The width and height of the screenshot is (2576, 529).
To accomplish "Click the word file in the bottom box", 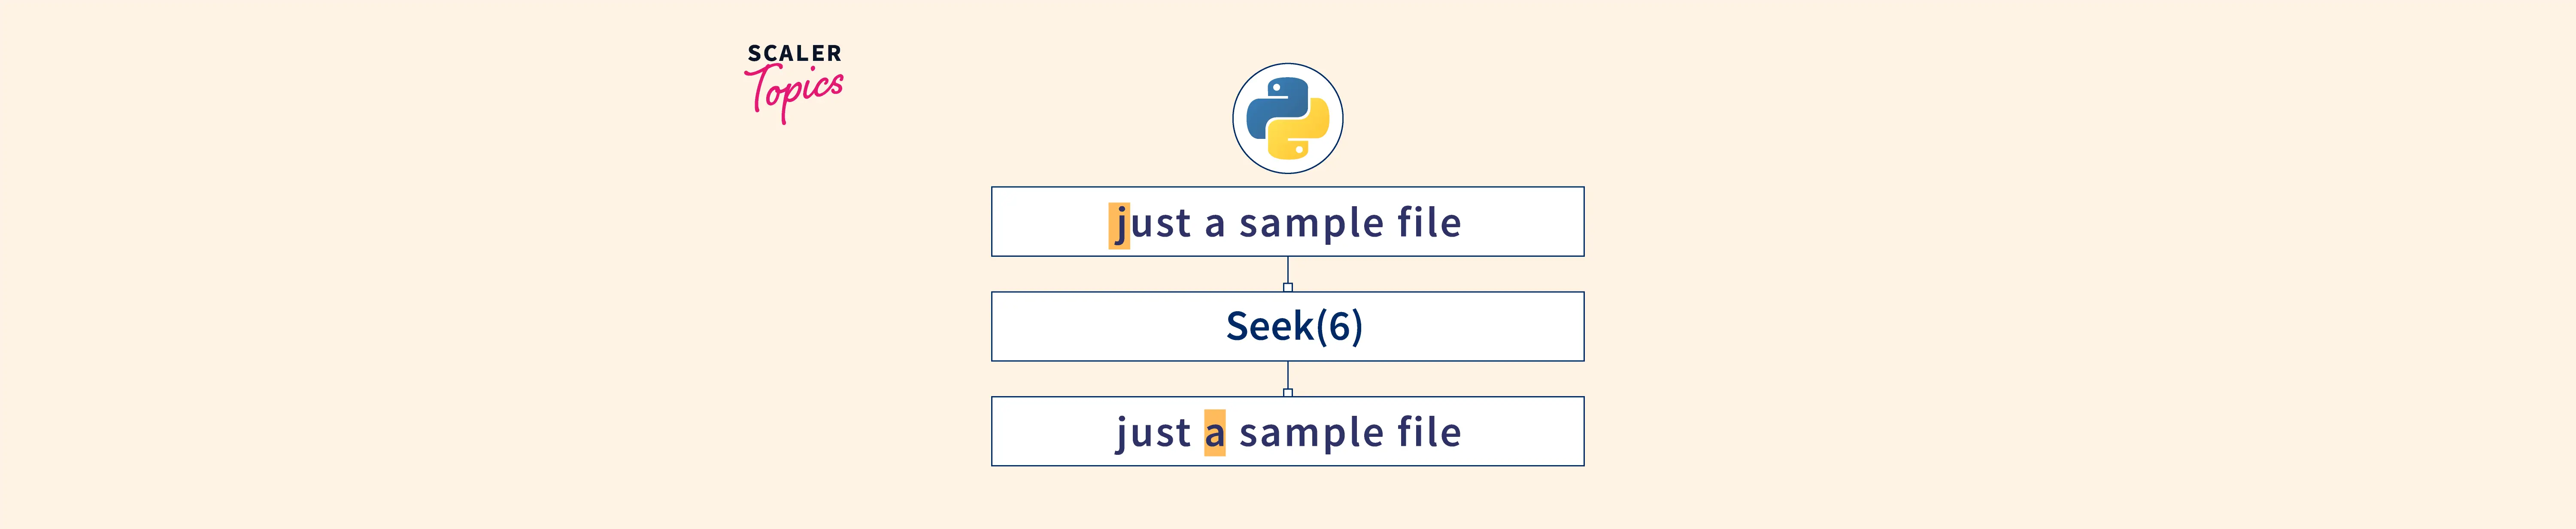I will coord(1428,432).
